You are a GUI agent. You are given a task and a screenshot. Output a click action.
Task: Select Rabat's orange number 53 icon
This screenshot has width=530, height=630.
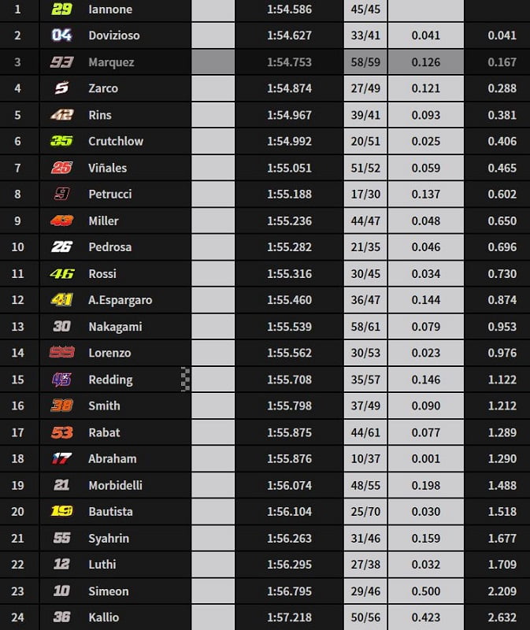(x=61, y=432)
